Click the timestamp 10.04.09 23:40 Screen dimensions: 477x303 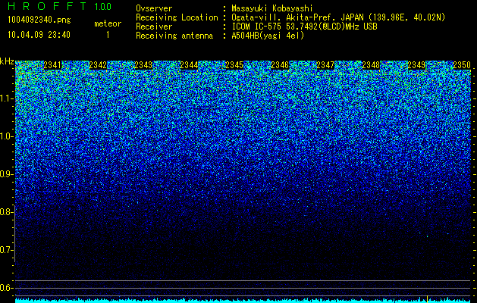39,35
